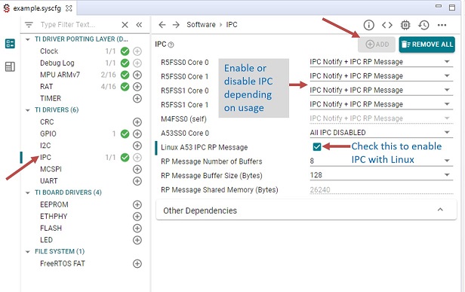Toggle the Linux A53 IPC RP Message checkbox
The image size is (465, 292).
click(x=317, y=146)
